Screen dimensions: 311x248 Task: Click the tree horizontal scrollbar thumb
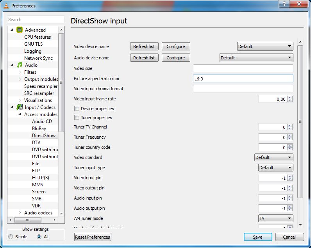pos(28,220)
